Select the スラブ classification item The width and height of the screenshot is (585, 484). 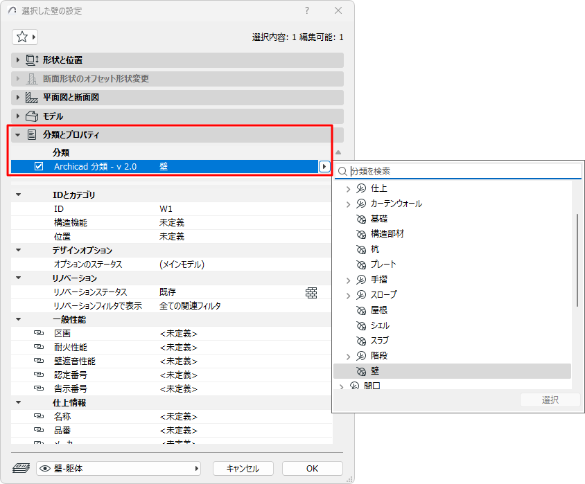pyautogui.click(x=380, y=341)
